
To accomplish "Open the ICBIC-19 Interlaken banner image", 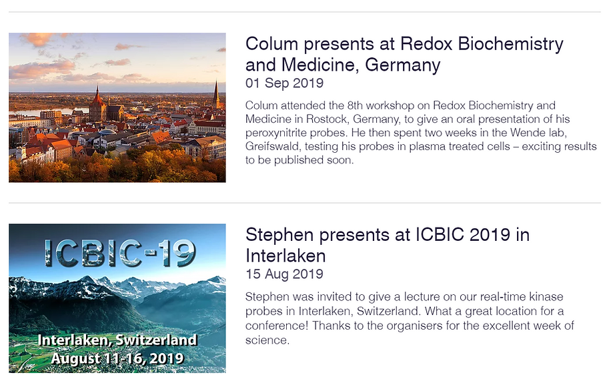I will click(x=117, y=298).
